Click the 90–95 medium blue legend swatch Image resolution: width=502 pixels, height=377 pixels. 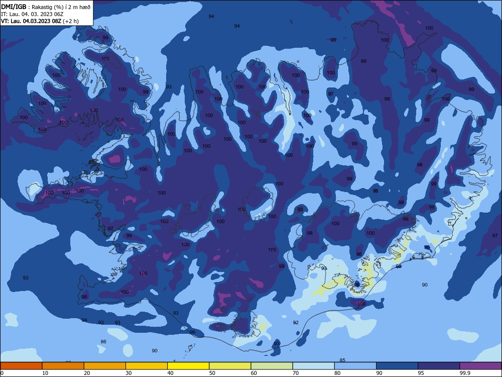pyautogui.click(x=397, y=366)
